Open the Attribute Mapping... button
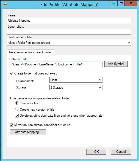Image resolution: width=139 pixels, height=161 pixels. click(28, 132)
